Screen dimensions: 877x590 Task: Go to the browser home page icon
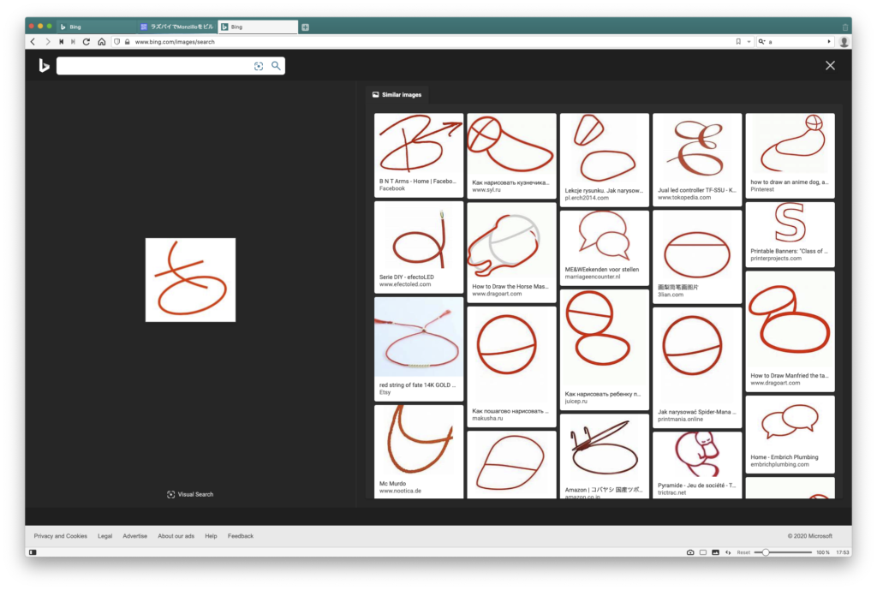pyautogui.click(x=101, y=41)
